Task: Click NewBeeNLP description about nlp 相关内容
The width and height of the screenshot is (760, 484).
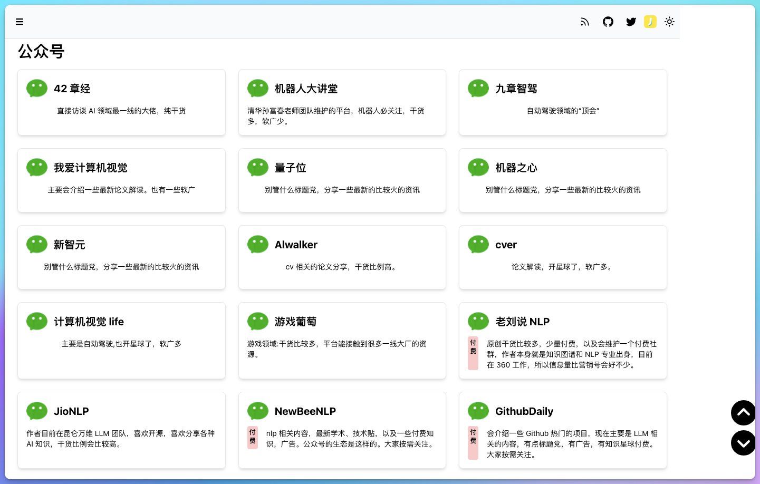Action: [351, 439]
